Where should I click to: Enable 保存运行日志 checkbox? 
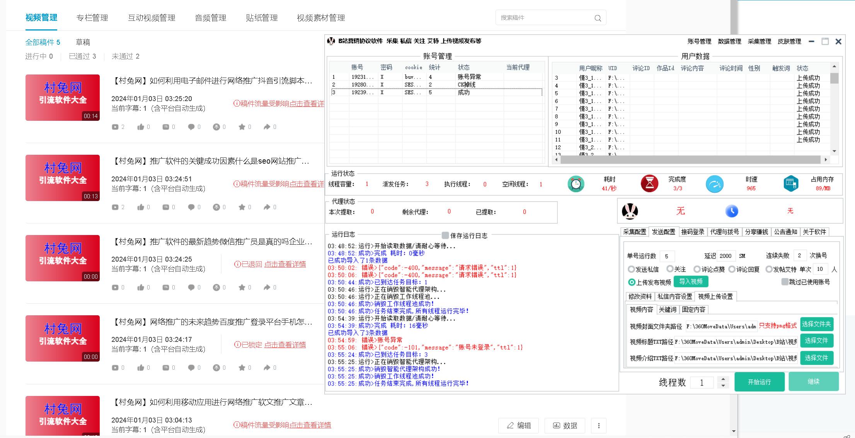[445, 235]
